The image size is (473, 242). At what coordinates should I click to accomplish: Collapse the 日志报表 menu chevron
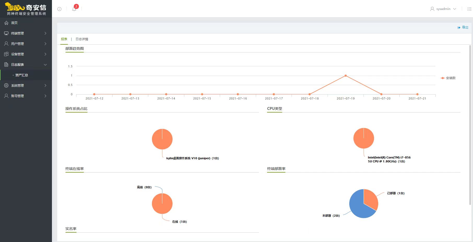(45, 65)
